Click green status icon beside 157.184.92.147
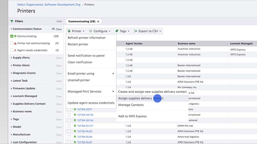Screen dimensions: 257x144 coord(75,126)
